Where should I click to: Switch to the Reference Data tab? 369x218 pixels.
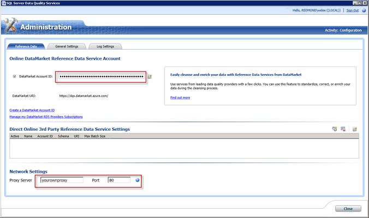tap(26, 46)
